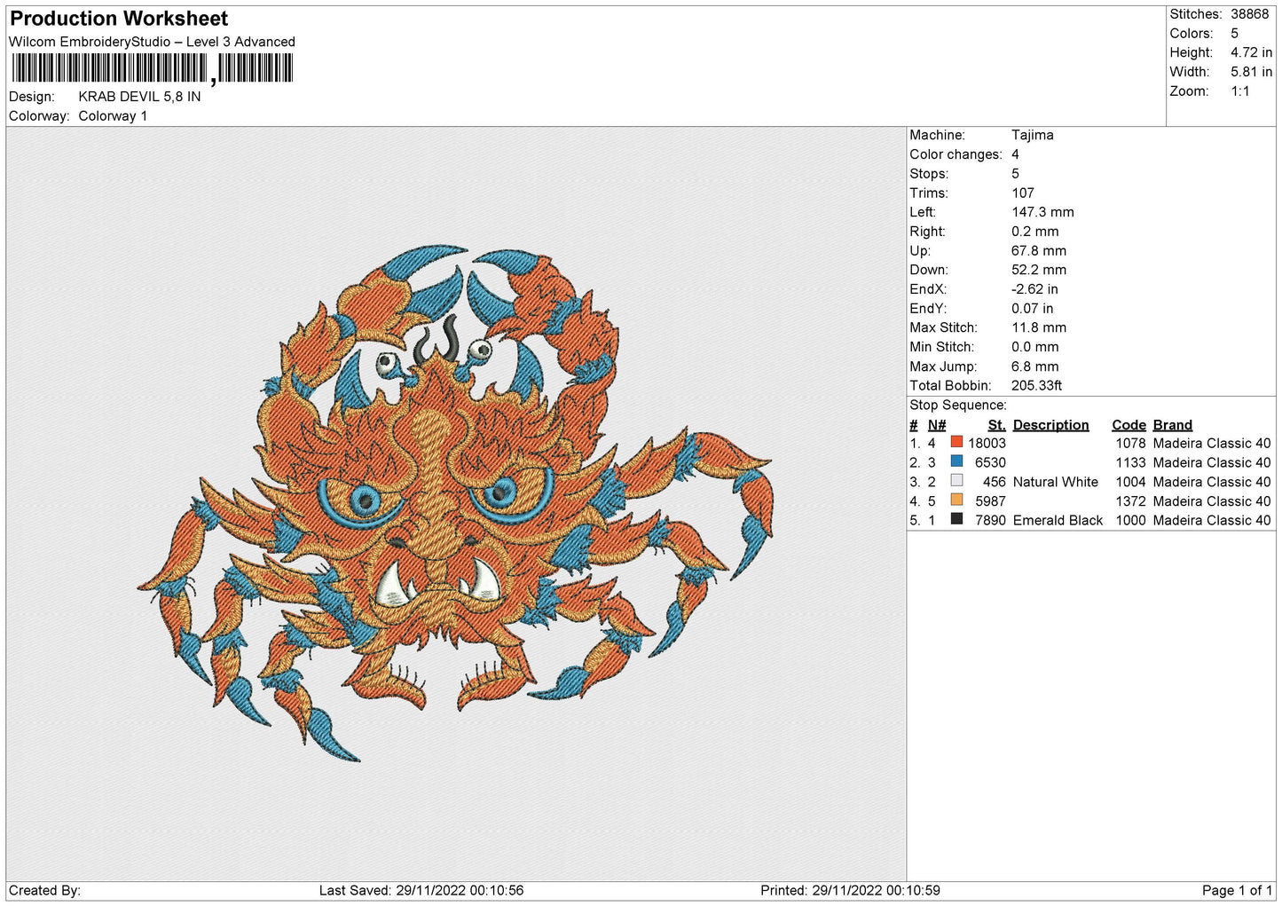Click thread code 1372
The height and width of the screenshot is (906, 1282).
1130,501
